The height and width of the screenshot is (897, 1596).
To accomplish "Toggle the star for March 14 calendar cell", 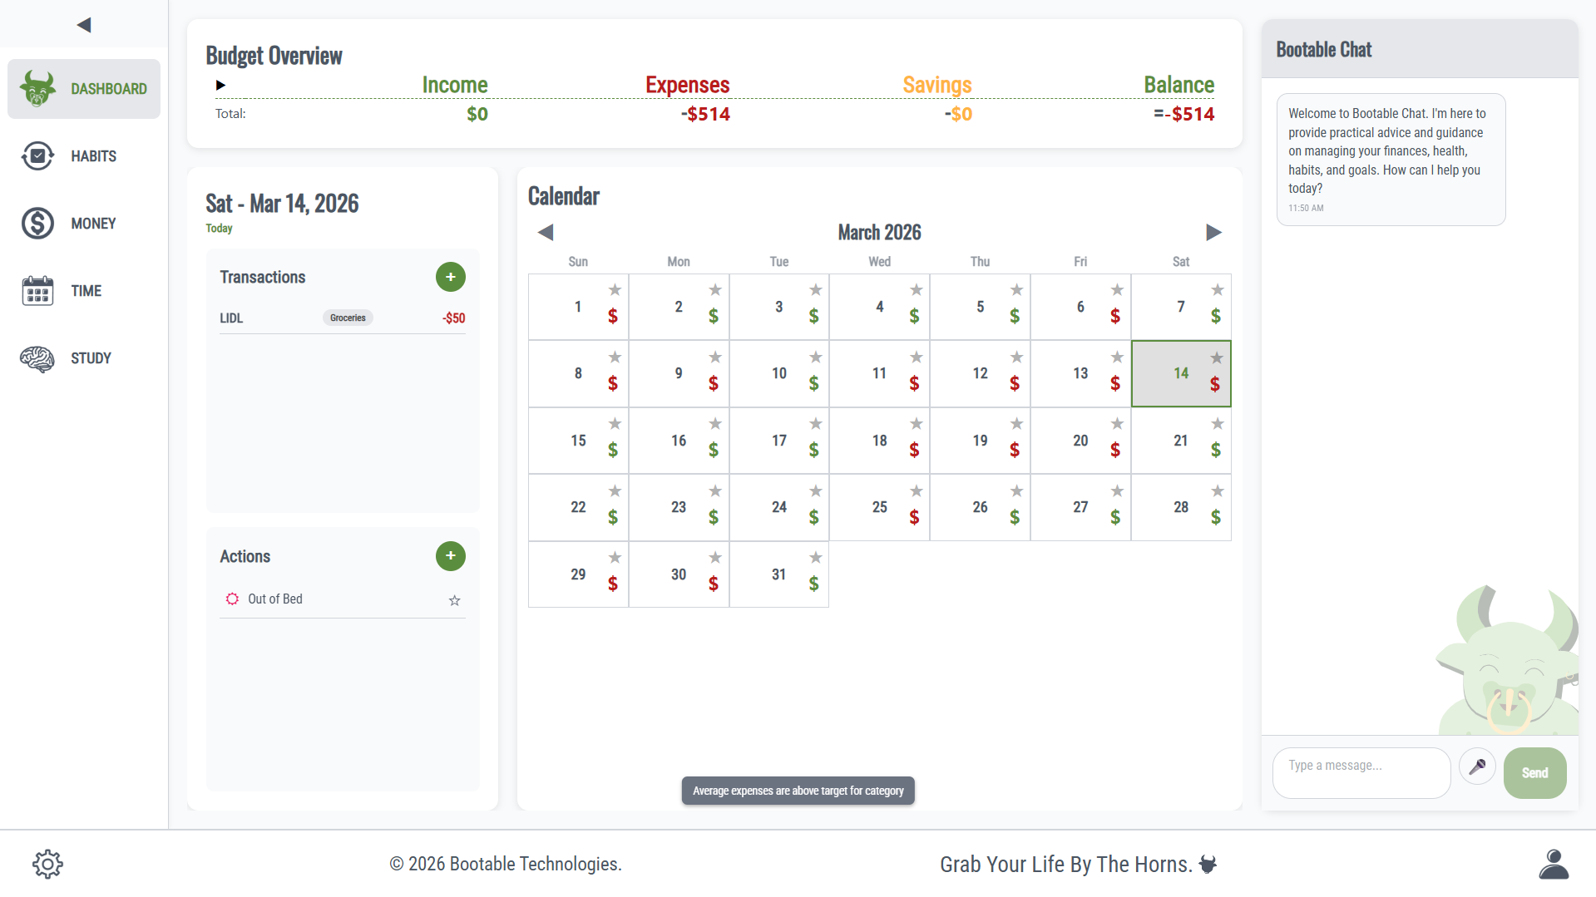I will (1217, 357).
